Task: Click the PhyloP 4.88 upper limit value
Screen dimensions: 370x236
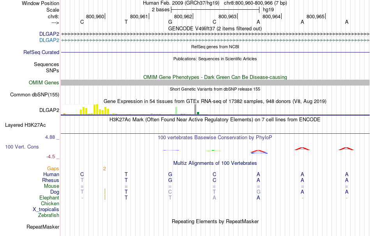Action: [50, 137]
